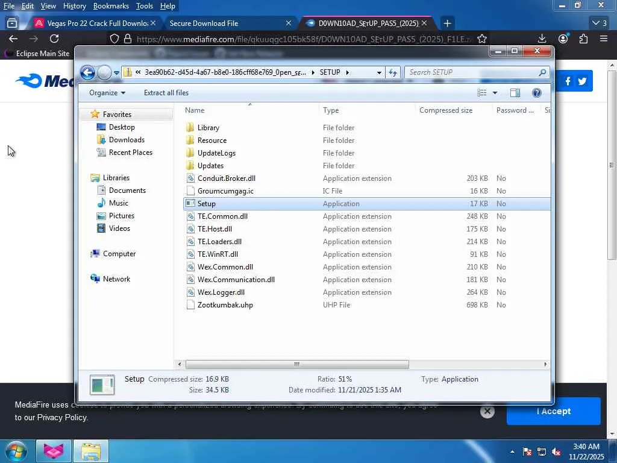617x463 pixels.
Task: Select the Resource folder
Action: pyautogui.click(x=212, y=140)
